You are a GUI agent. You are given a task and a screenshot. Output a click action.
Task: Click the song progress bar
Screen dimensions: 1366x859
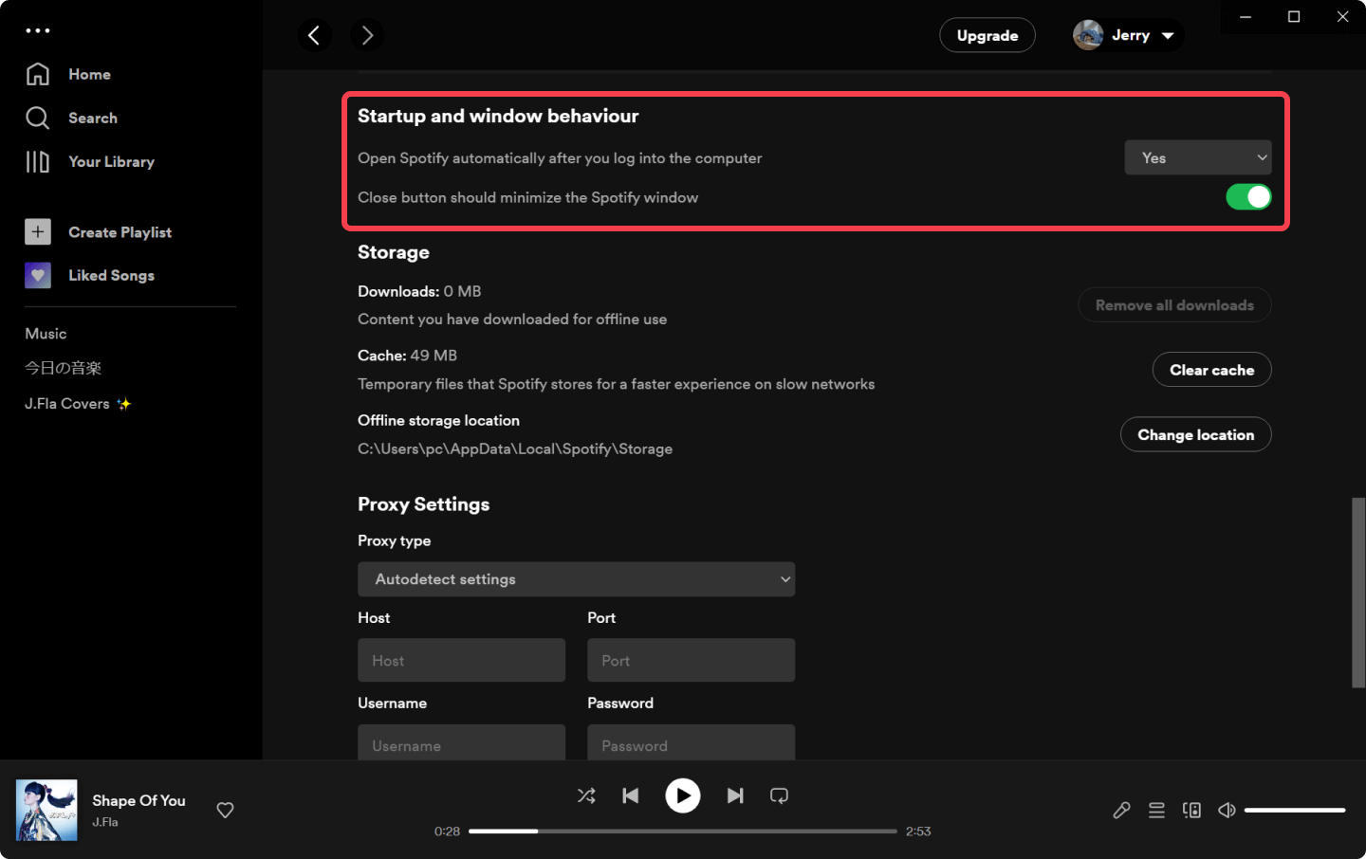682,832
